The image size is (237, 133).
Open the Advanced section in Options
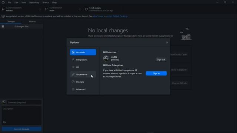pos(83,89)
